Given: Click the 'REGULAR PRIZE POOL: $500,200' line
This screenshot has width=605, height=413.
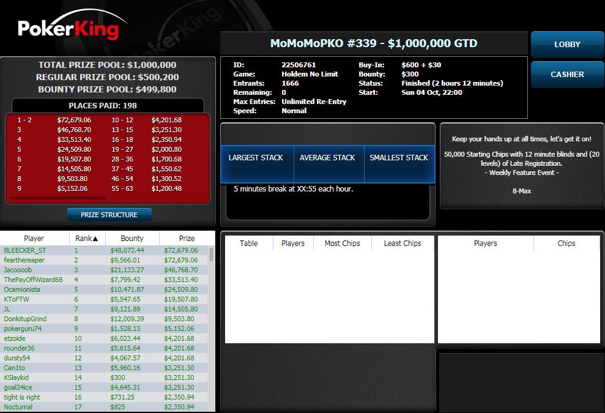Looking at the screenshot, I should 107,77.
